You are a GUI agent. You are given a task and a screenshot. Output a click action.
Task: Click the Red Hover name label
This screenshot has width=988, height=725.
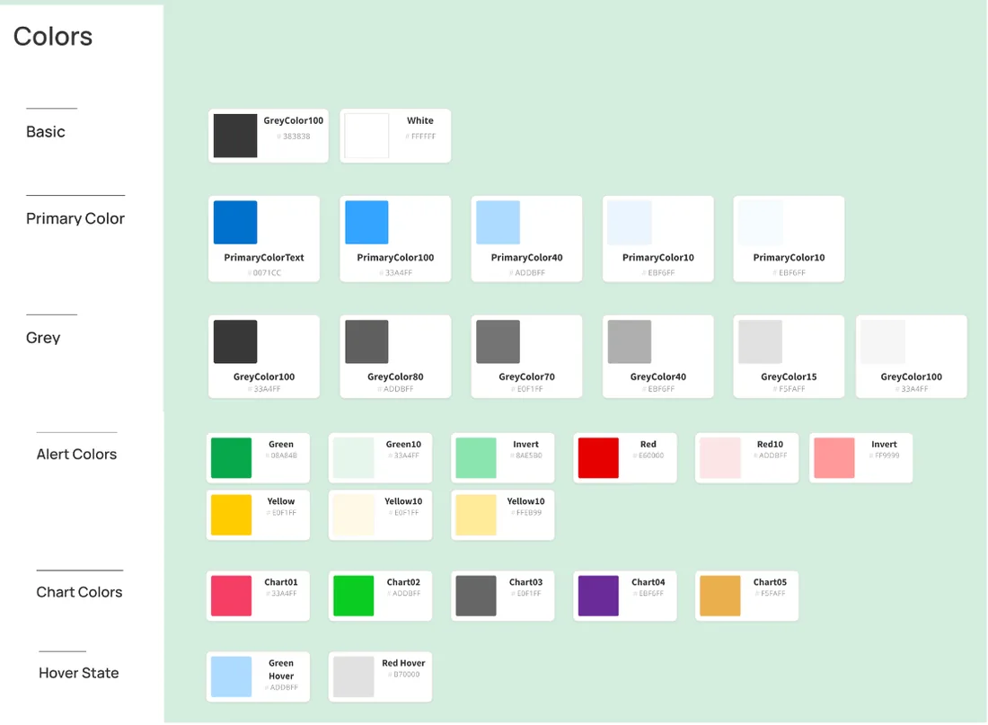click(x=403, y=663)
